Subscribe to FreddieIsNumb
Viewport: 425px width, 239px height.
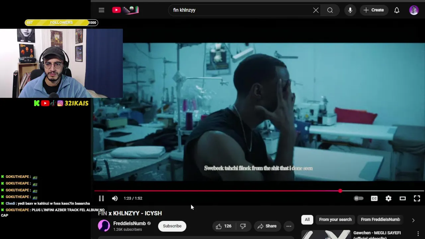coord(172,226)
